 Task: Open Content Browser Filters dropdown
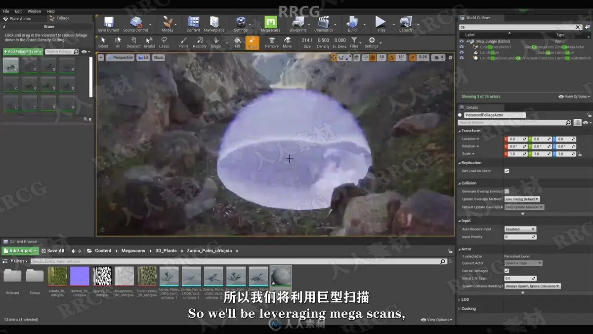(x=19, y=261)
